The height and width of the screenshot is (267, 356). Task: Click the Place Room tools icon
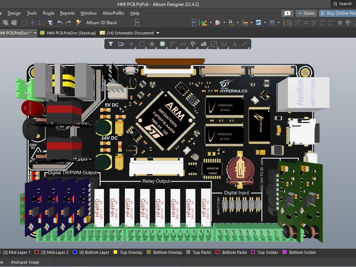258,22
